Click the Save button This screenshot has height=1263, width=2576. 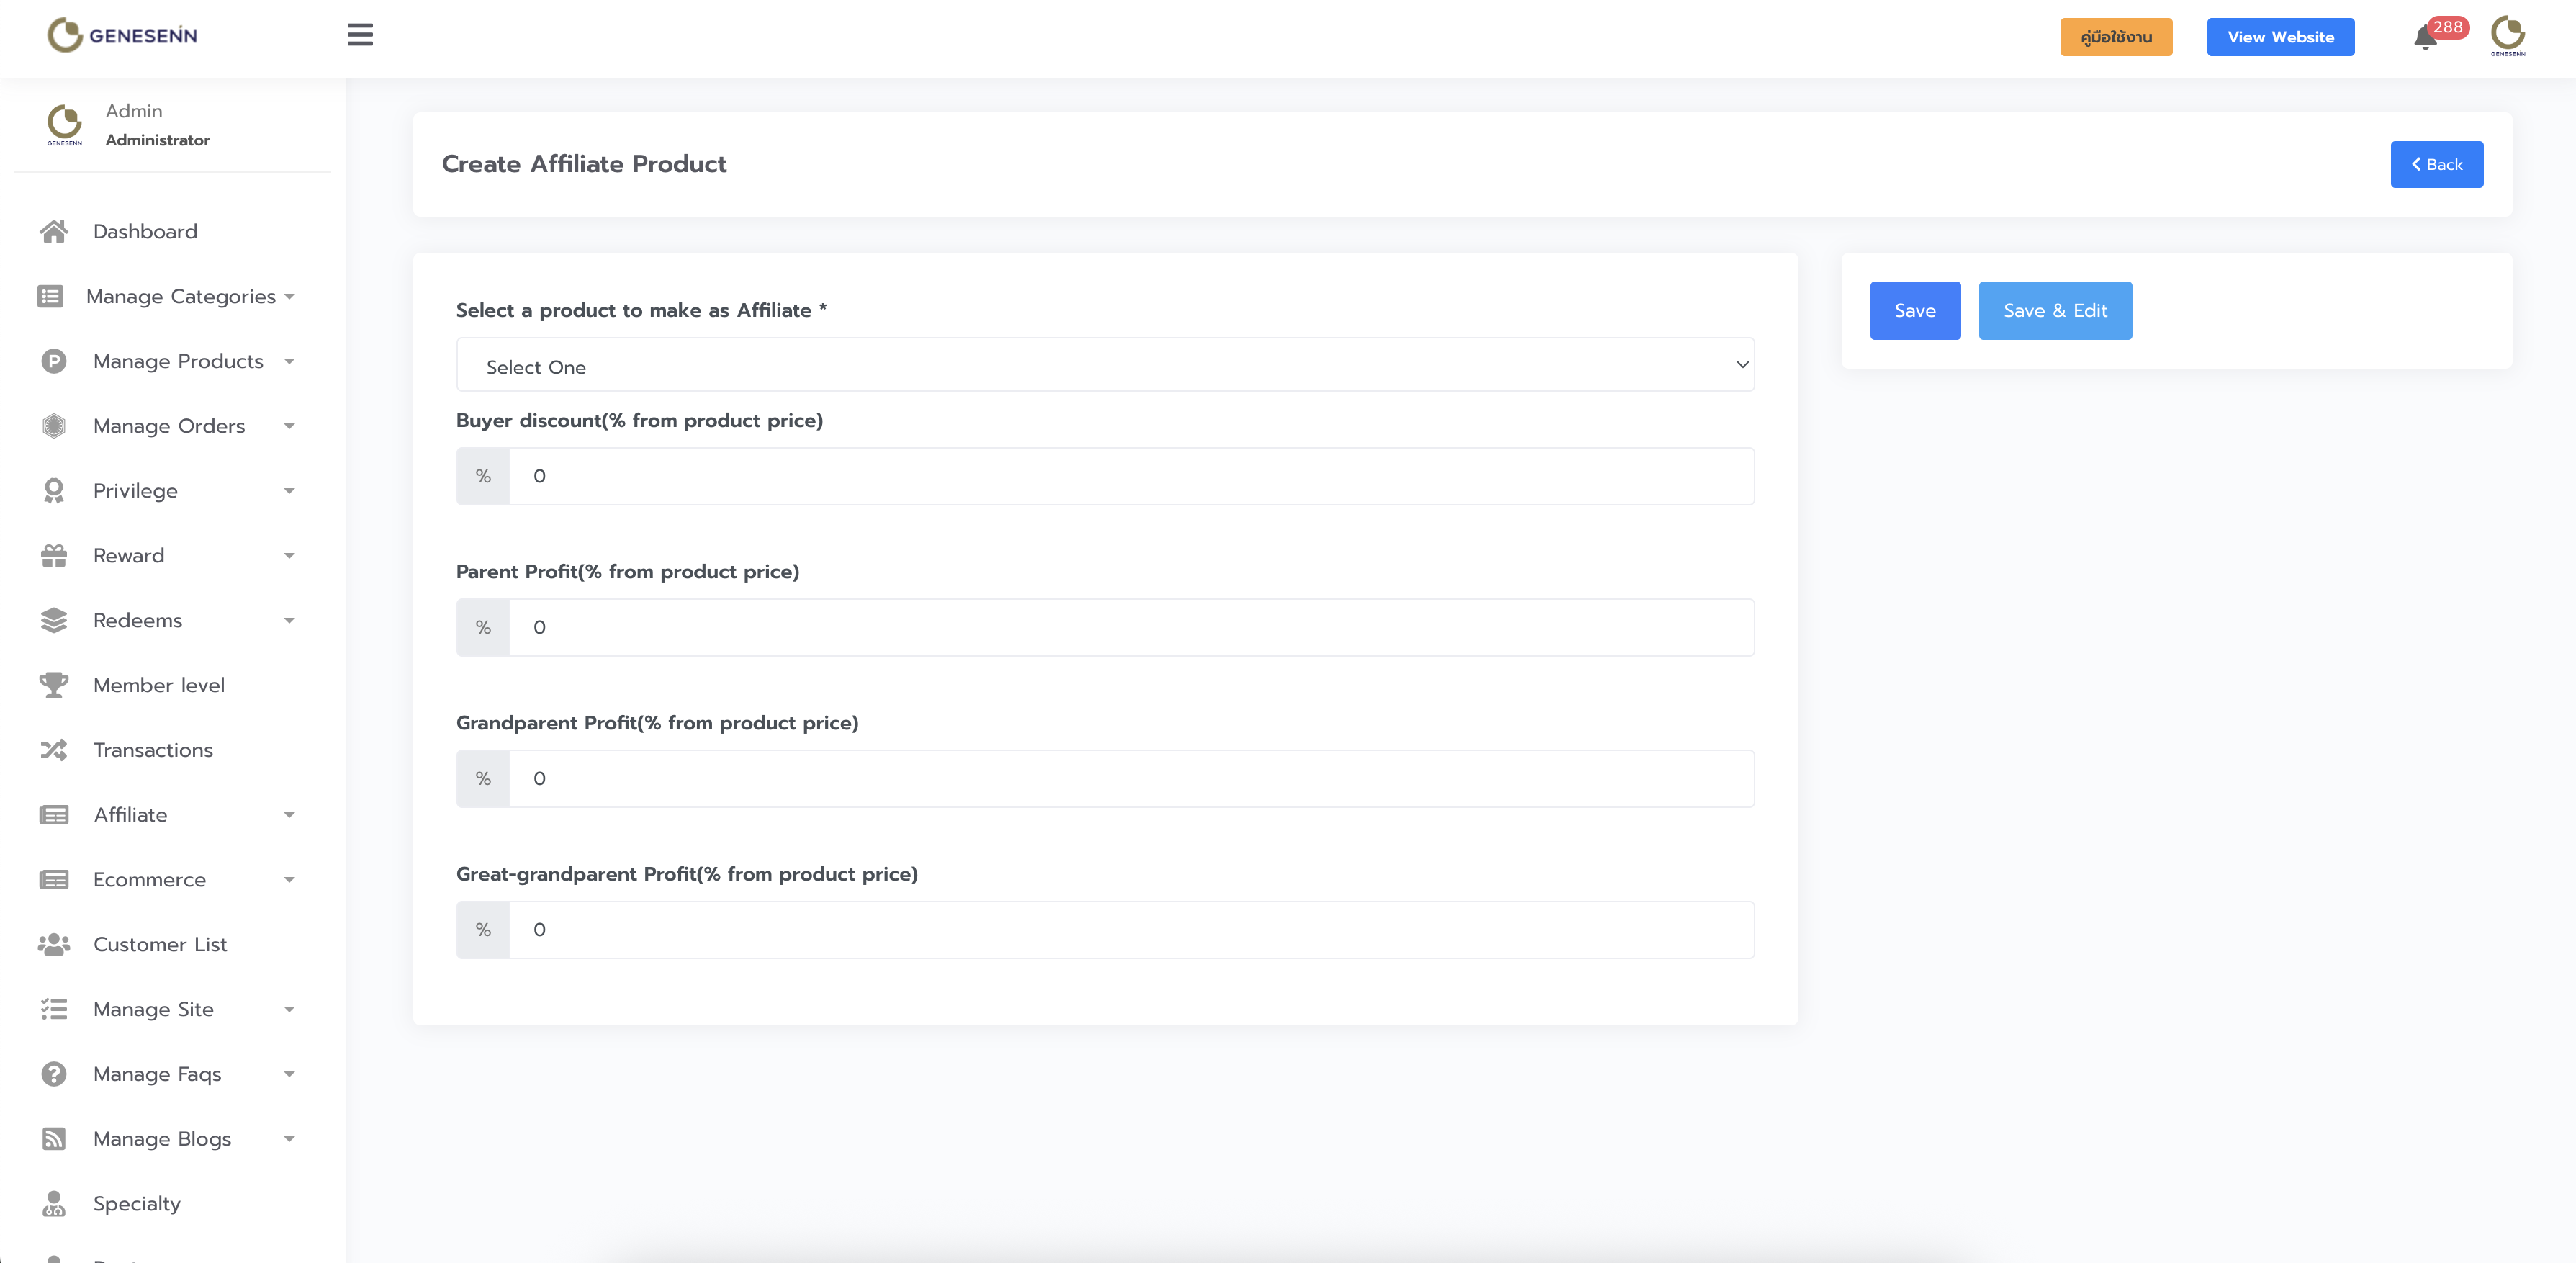click(x=1914, y=311)
